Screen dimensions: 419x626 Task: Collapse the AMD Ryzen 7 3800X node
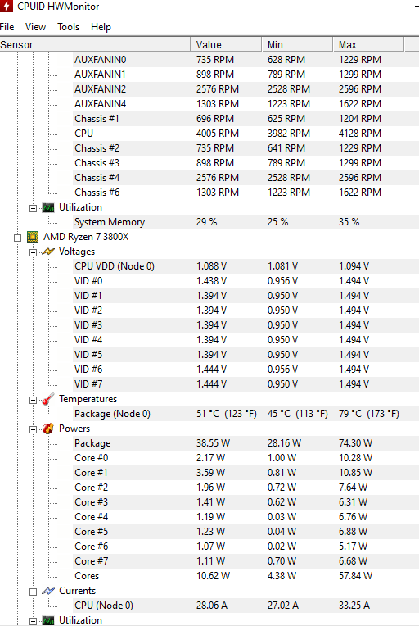coord(17,238)
